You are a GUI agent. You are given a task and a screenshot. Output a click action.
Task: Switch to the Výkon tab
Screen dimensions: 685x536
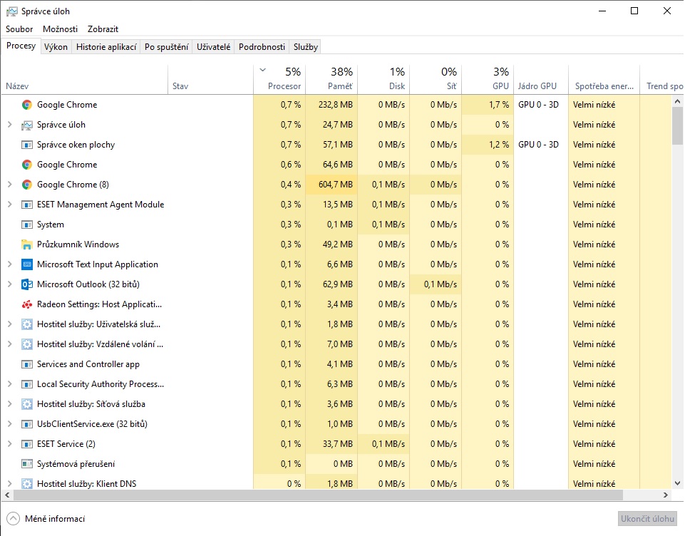point(56,47)
